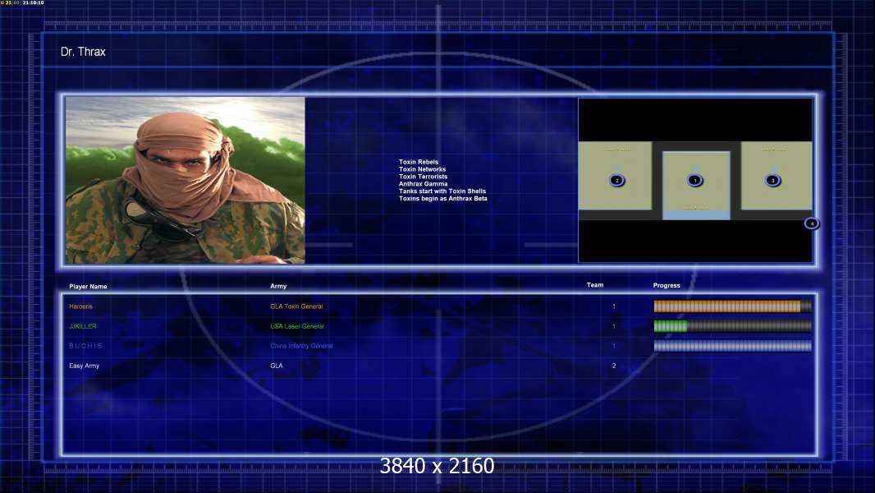Click "Toxins begin as Anthrax Beta" line
875x493 pixels.
(x=443, y=198)
